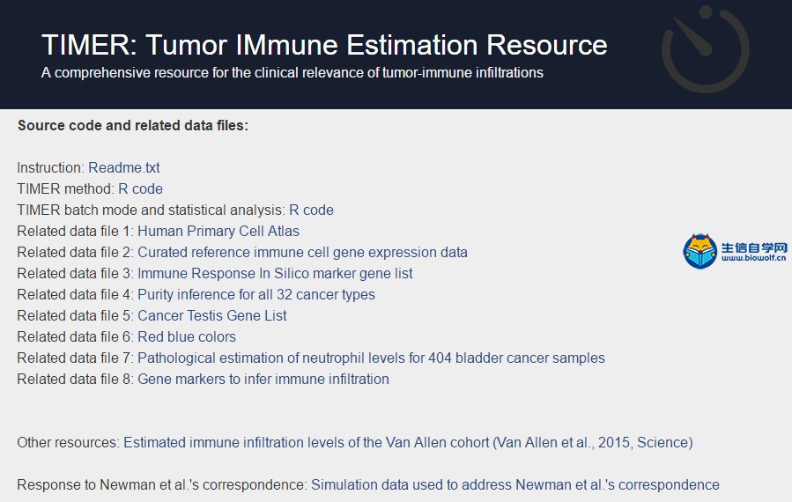
Task: Open the Readme.txt instruction link
Action: coord(123,167)
